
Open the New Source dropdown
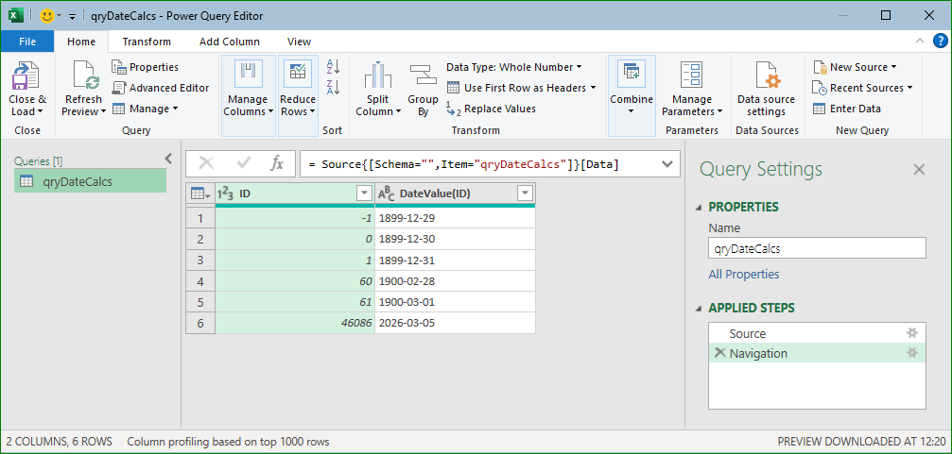tap(855, 67)
